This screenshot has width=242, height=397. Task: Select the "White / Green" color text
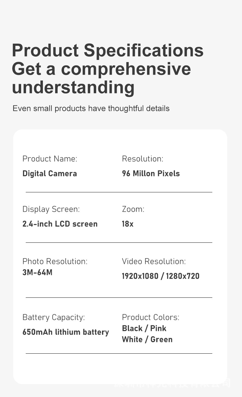[x=147, y=340]
